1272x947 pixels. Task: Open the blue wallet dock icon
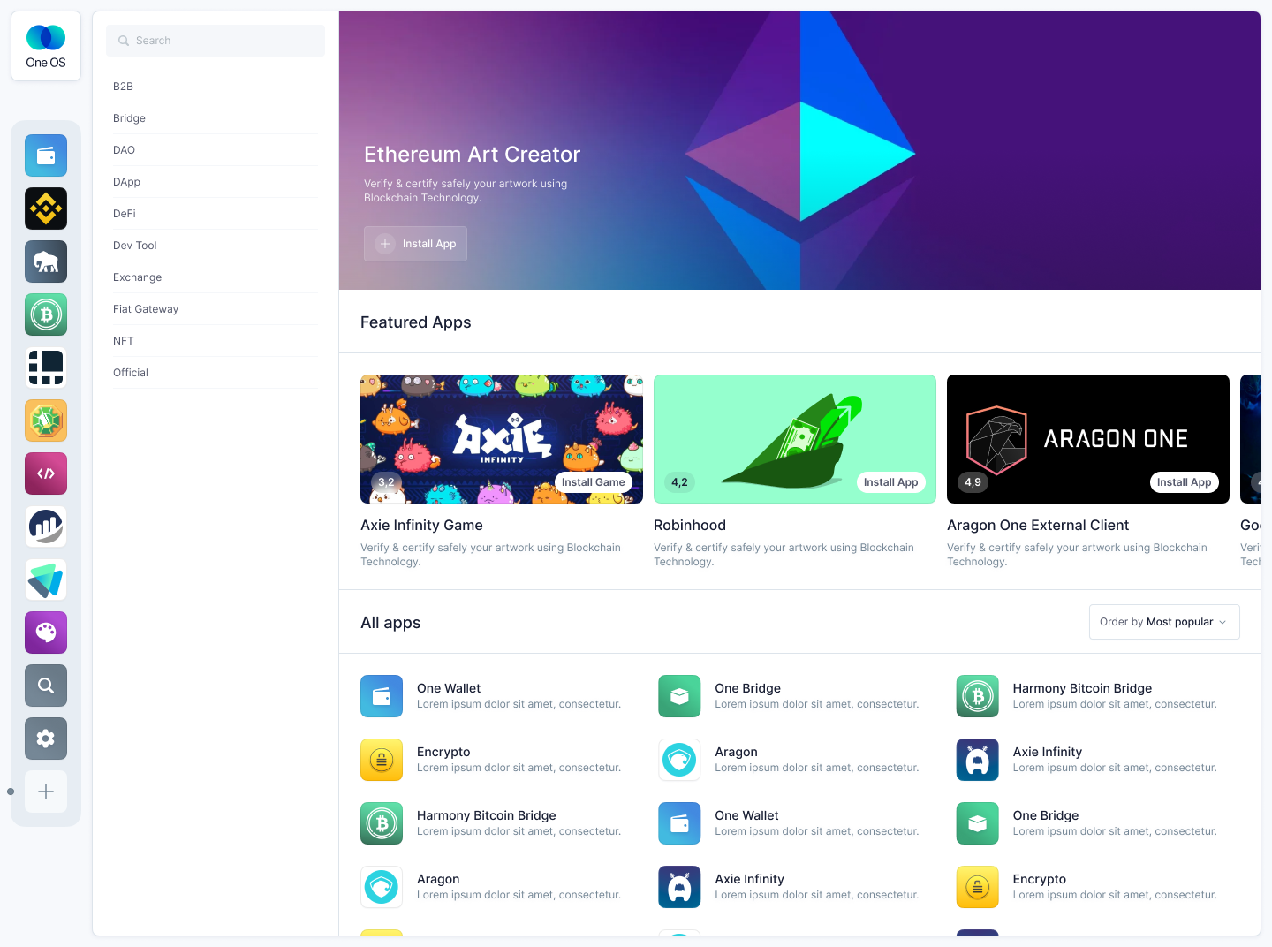tap(46, 155)
